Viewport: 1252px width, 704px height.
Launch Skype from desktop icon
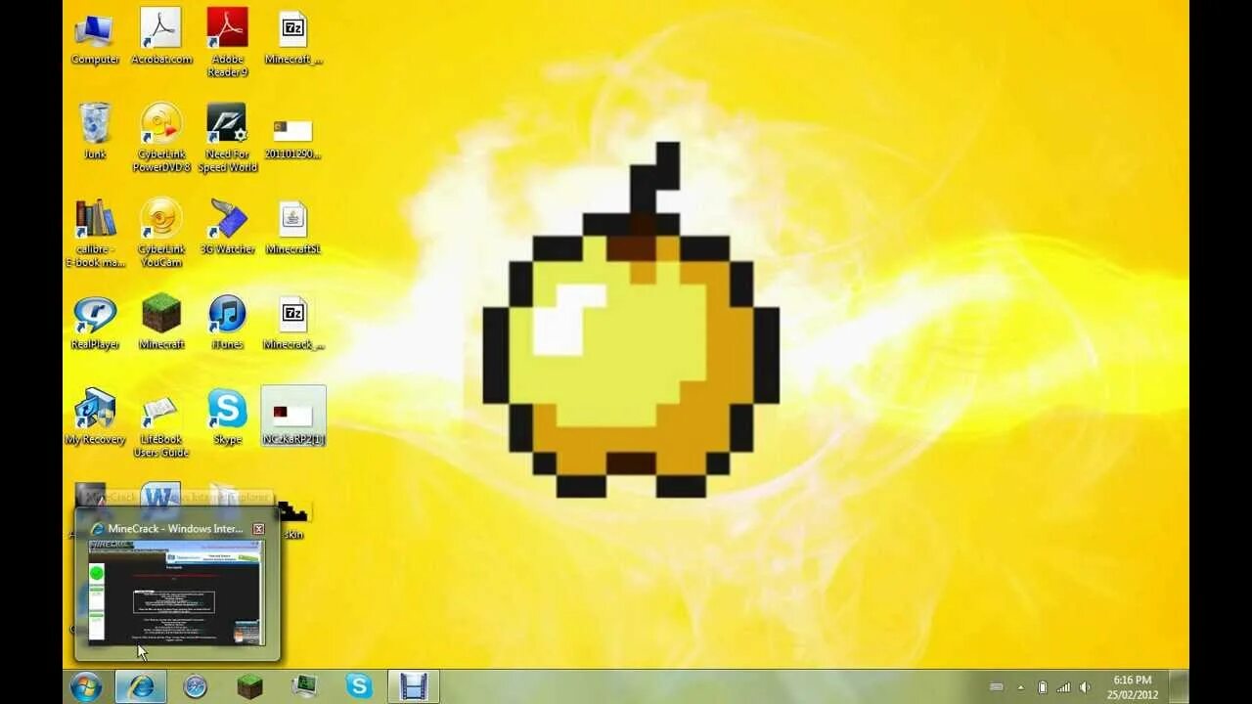pos(227,418)
